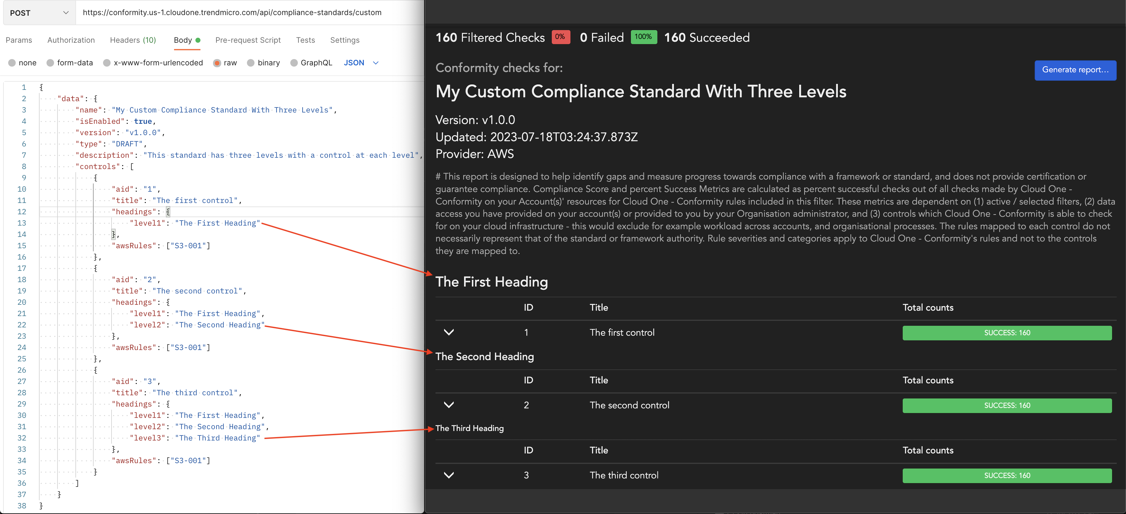Switch to the Params tab
The image size is (1126, 514).
(x=19, y=40)
